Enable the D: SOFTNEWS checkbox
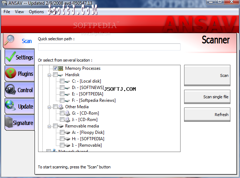 coord(62,88)
